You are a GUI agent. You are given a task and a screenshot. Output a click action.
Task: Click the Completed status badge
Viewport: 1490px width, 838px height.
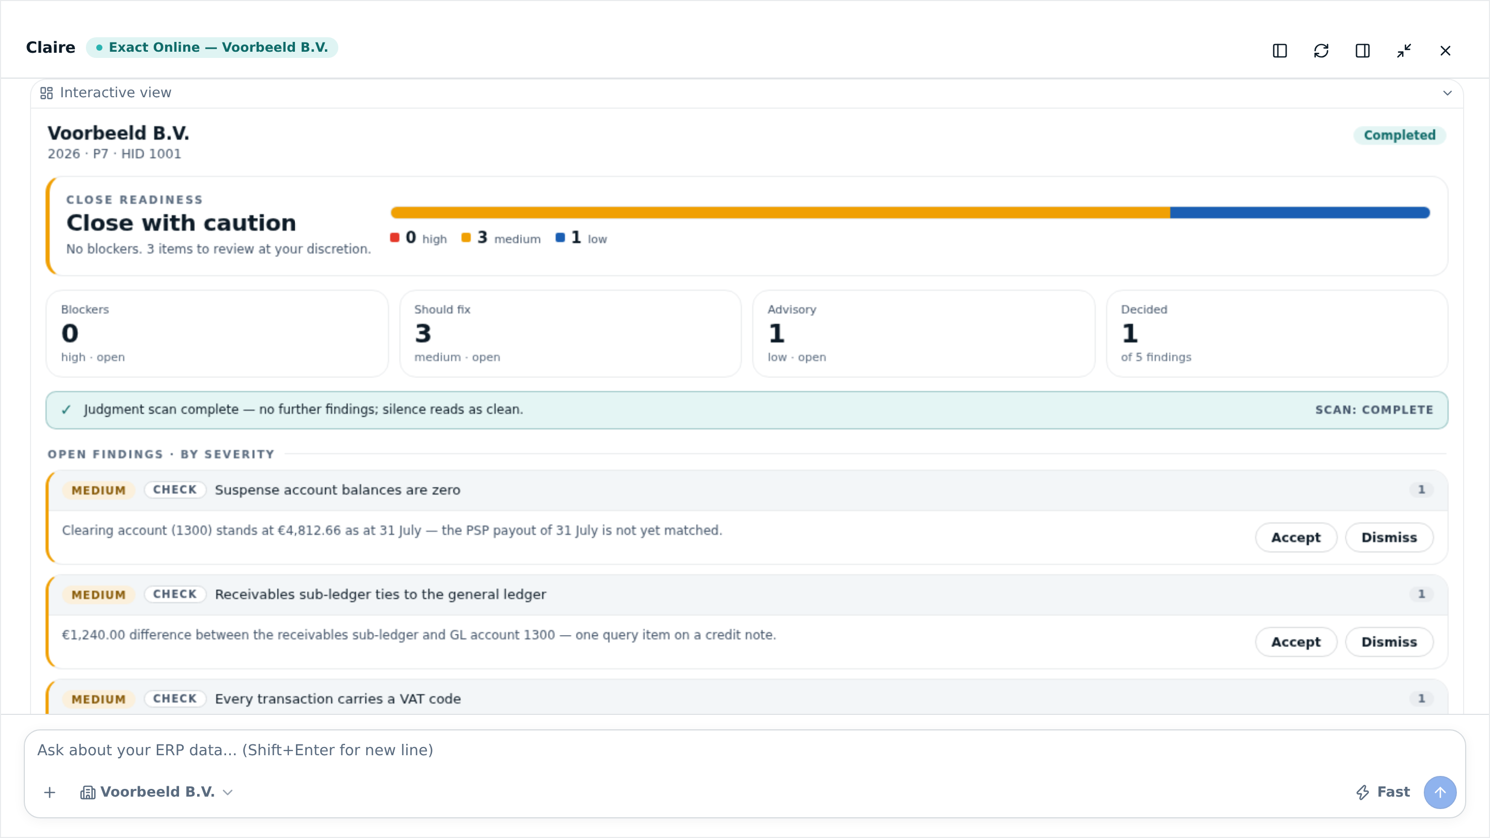pos(1399,136)
